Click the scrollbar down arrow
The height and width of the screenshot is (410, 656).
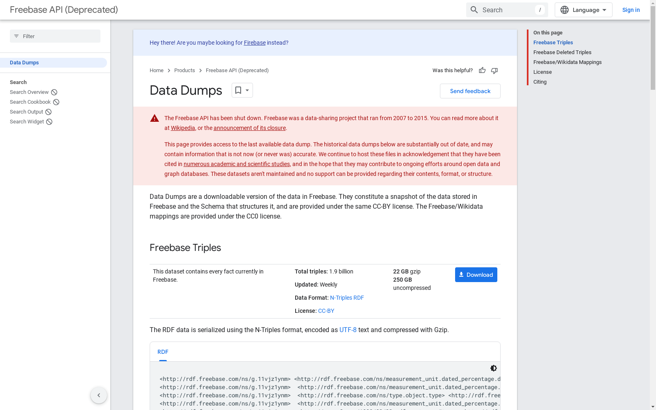click(x=653, y=407)
